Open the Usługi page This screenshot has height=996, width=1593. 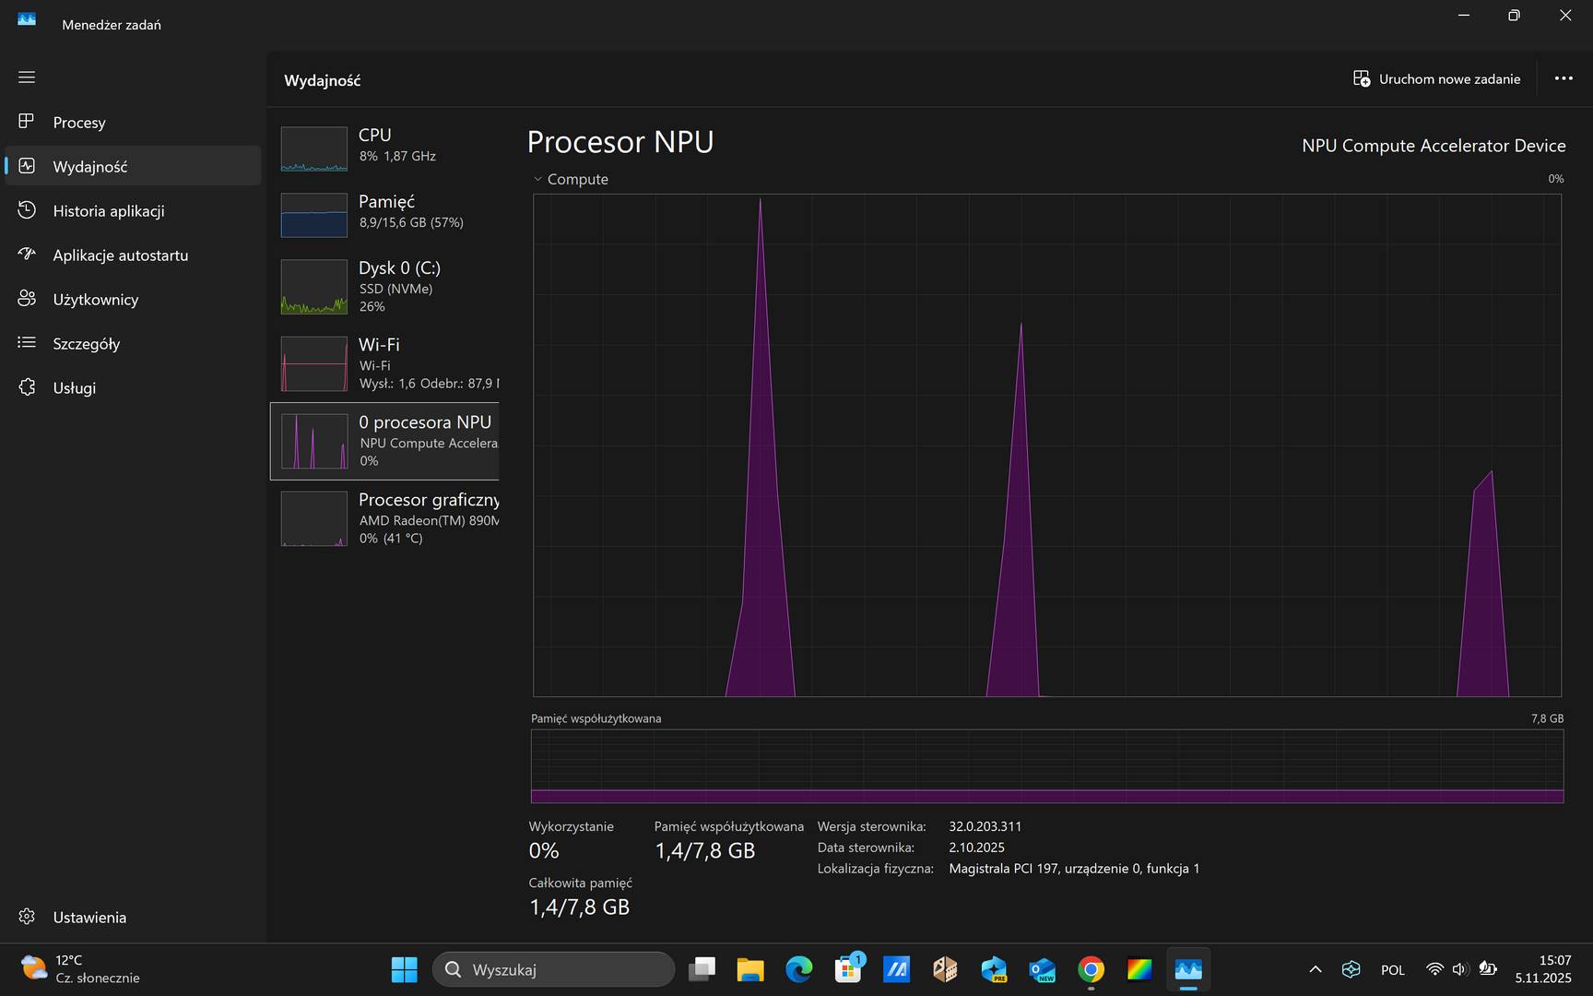tap(74, 388)
